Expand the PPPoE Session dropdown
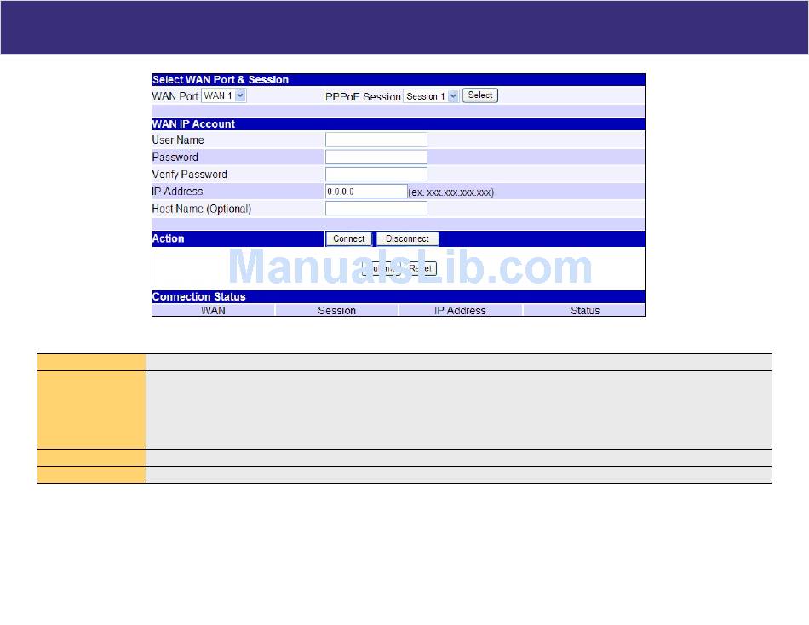This screenshot has height=625, width=809. (x=431, y=96)
